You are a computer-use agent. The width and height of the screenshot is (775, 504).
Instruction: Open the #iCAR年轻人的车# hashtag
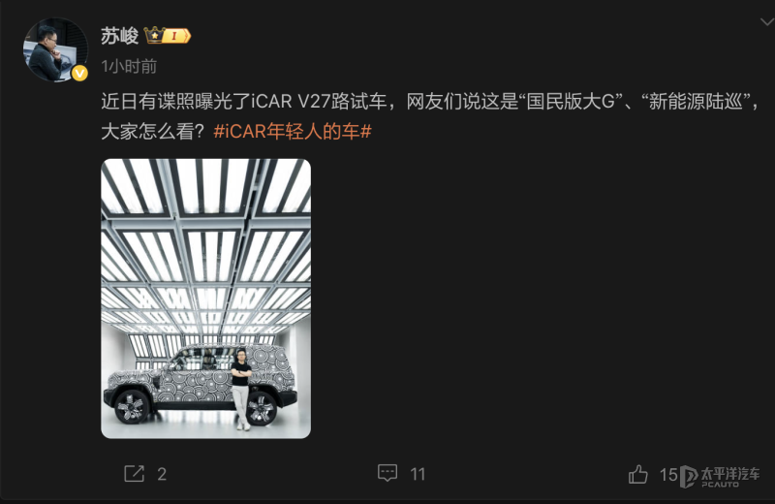293,132
